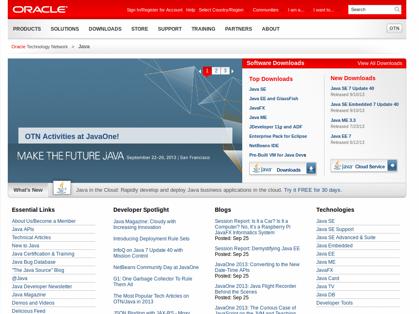This screenshot has height=314, width=419.
Task: Click 'Try it FREE for 30 days' link
Action: click(x=313, y=190)
